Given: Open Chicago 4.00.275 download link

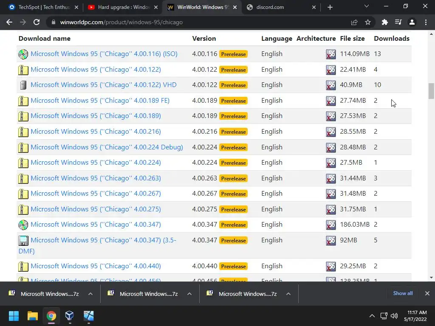Looking at the screenshot, I should 96,209.
